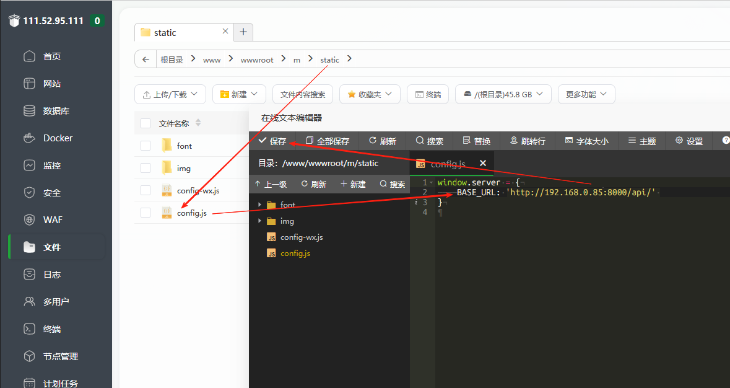730x388 pixels.
Task: Open config-wx.js from editor file tree
Action: click(x=301, y=237)
